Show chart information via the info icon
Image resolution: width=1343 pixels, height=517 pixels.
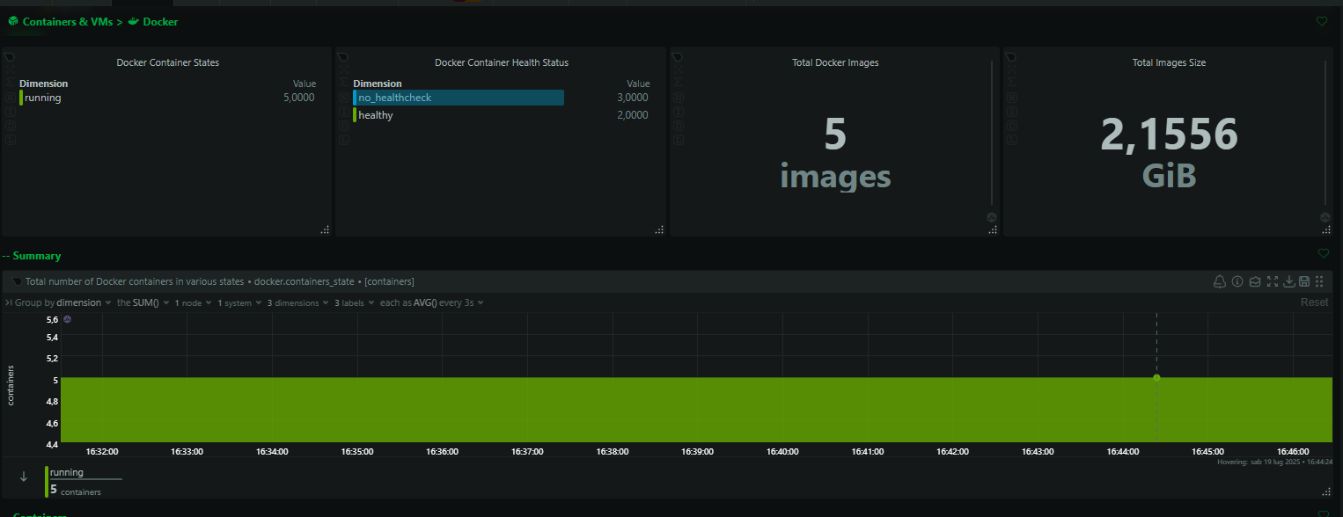[1237, 281]
